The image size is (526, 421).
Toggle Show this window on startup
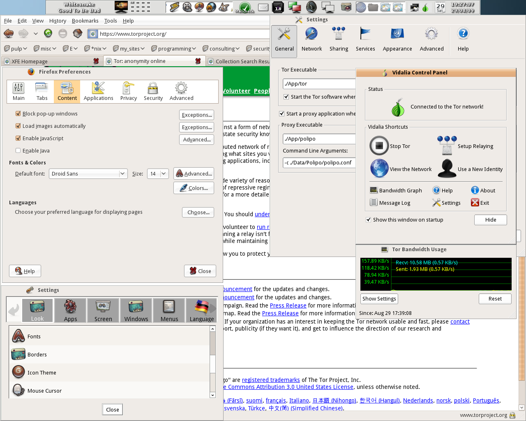point(369,220)
